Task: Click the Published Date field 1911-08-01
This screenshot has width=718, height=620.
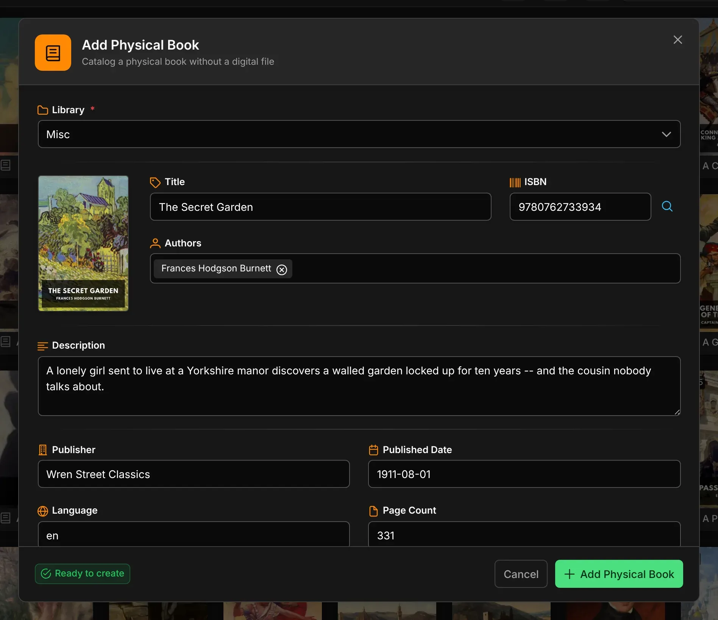Action: 524,474
